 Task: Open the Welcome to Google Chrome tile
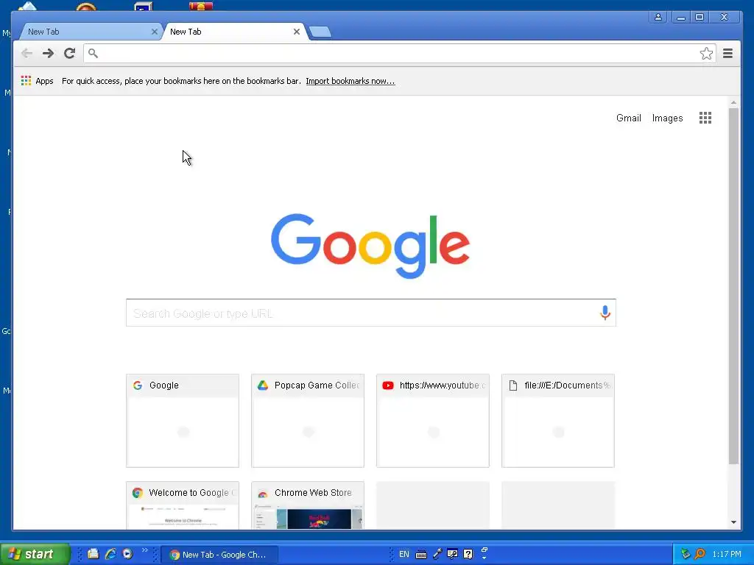(183, 505)
